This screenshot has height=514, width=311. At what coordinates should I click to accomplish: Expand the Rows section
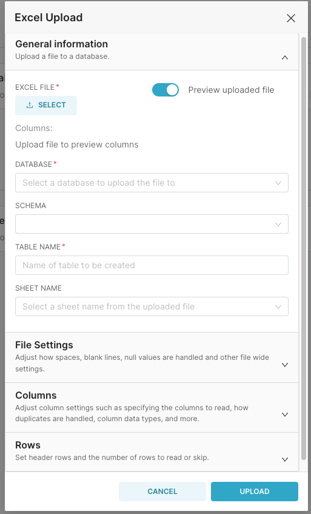152,452
